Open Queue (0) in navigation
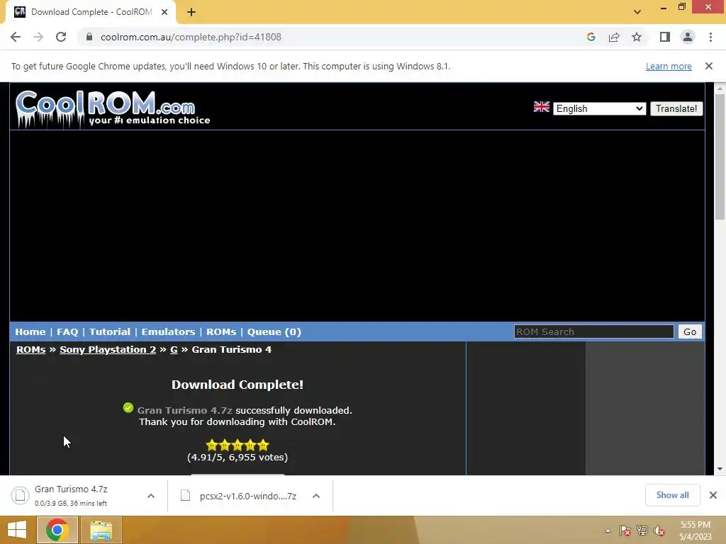This screenshot has height=544, width=726. 274,331
